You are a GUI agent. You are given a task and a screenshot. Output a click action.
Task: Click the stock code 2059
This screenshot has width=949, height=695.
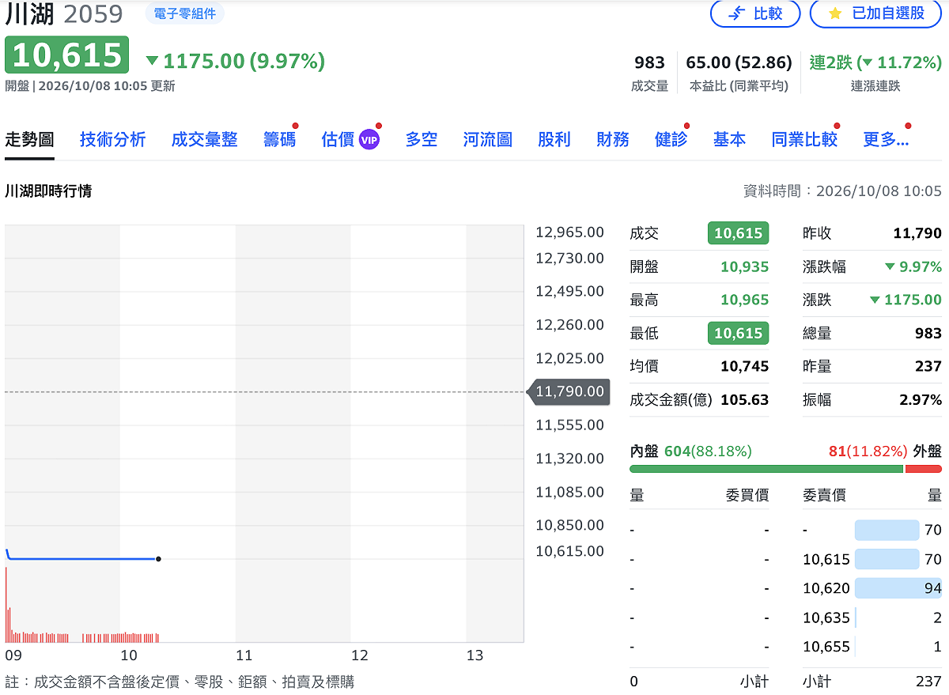93,13
